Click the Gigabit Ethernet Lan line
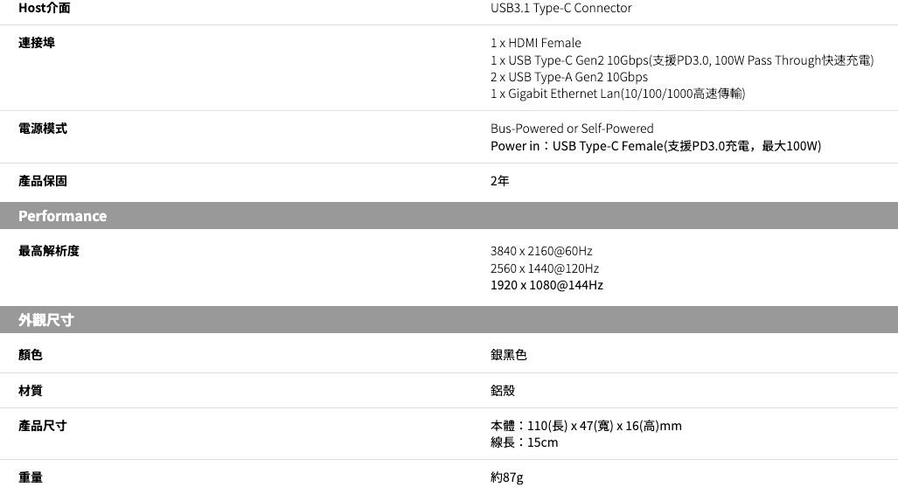This screenshot has height=487, width=898. 617,94
